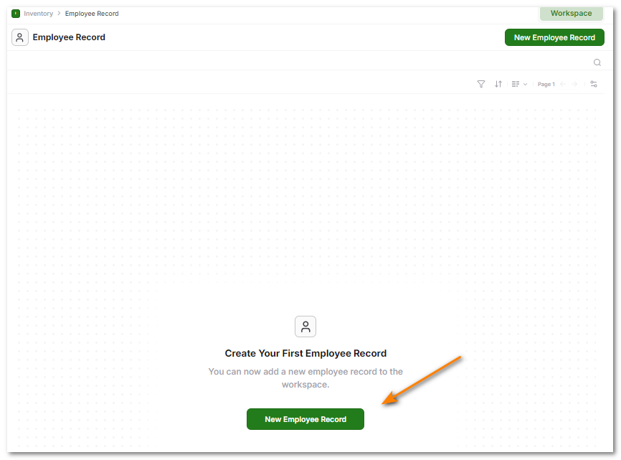Screen dimensions: 621x460
Task: Click the New Employee Record button top right
Action: tap(554, 37)
